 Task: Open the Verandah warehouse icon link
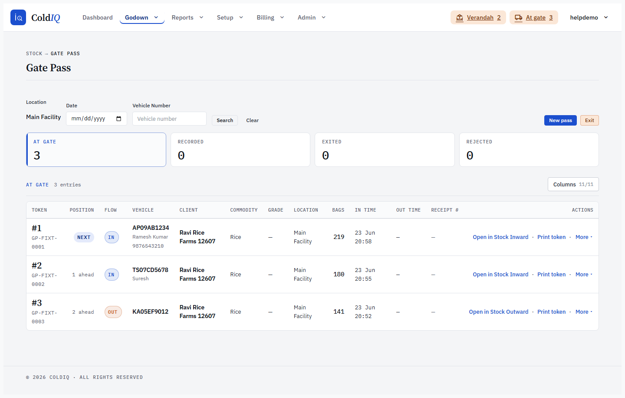click(x=460, y=17)
